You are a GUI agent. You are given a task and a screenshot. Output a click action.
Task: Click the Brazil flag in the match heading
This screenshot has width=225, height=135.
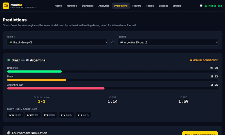[9, 60]
